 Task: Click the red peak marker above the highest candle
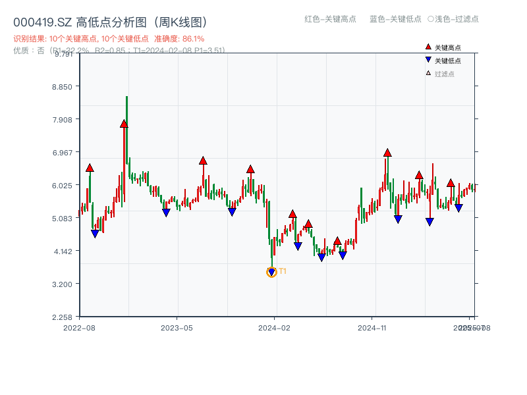pos(123,123)
